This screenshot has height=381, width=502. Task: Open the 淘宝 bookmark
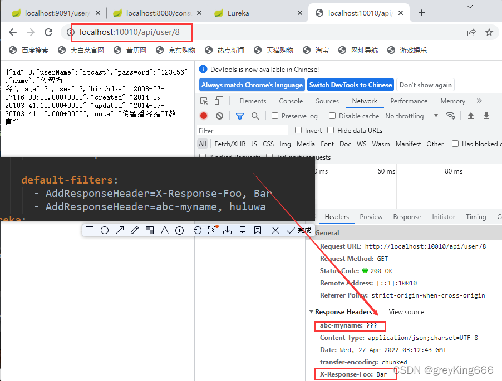click(x=316, y=50)
